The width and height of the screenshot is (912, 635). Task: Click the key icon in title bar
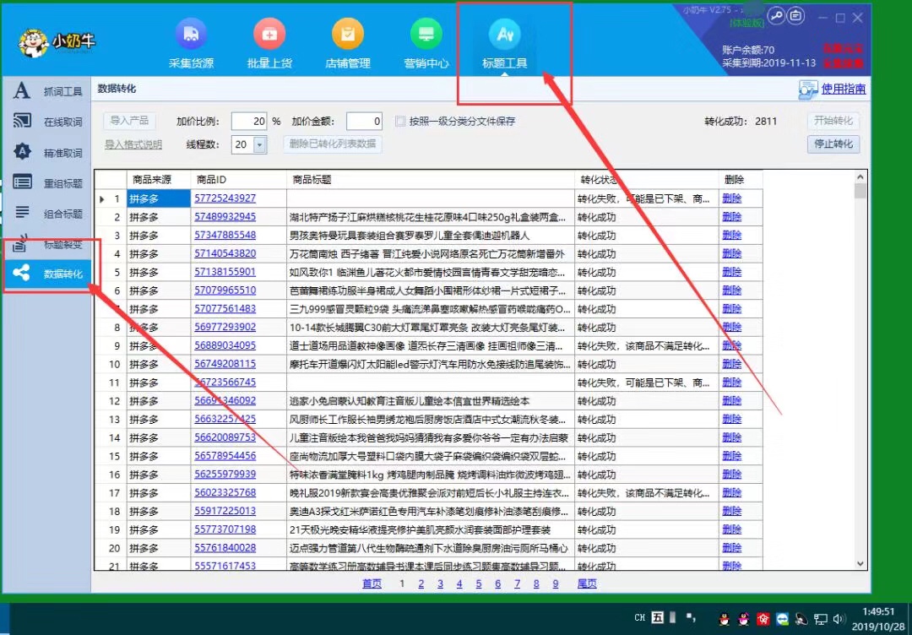tap(776, 16)
